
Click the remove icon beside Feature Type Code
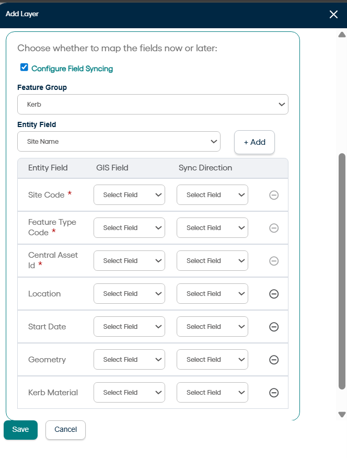click(273, 228)
